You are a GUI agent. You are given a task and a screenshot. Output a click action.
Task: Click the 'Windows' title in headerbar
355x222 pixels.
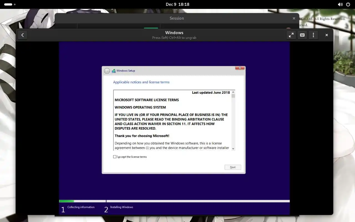point(174,33)
